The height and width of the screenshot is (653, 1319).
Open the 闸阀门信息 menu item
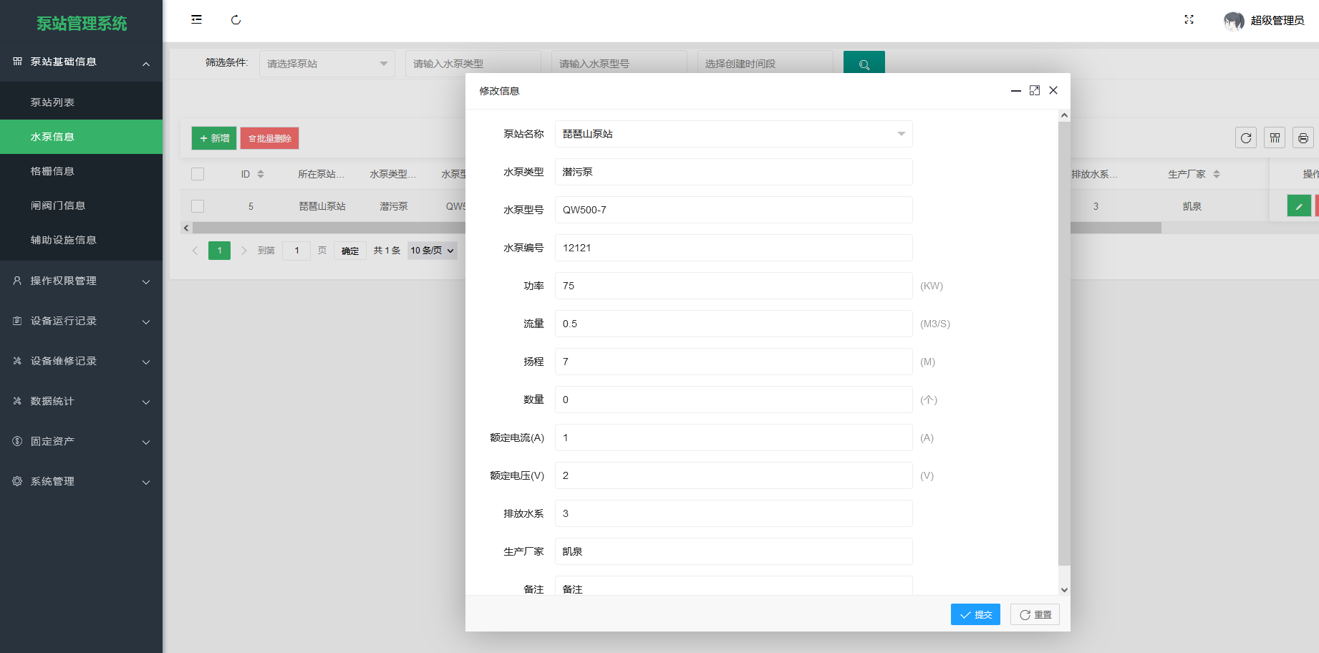82,205
